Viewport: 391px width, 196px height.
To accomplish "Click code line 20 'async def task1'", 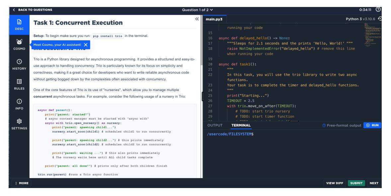I will pyautogui.click(x=237, y=64).
